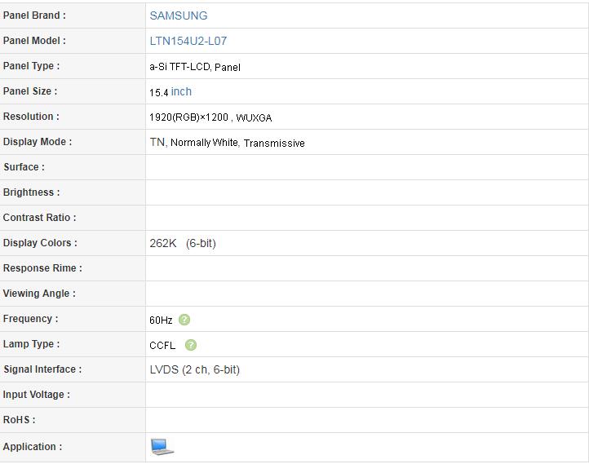Click the Panel Brand label
Viewport: 589px width, 464px height.
34,15
